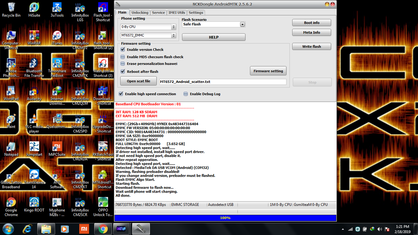418x235 pixels.
Task: Click the 100% progress bar
Action: point(225,218)
